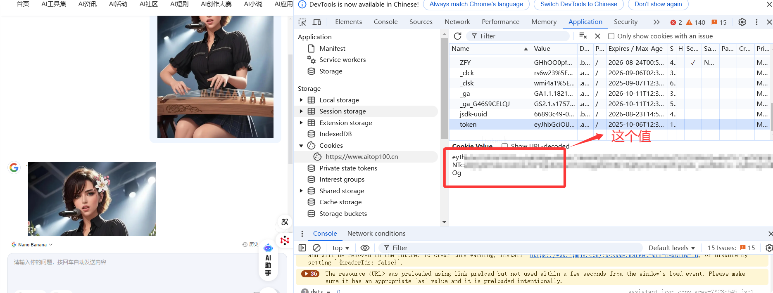Click the AI工具集 nav item
773x293 pixels.
point(54,4)
